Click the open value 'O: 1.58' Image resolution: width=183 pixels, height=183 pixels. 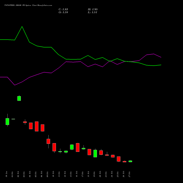coord(63,12)
